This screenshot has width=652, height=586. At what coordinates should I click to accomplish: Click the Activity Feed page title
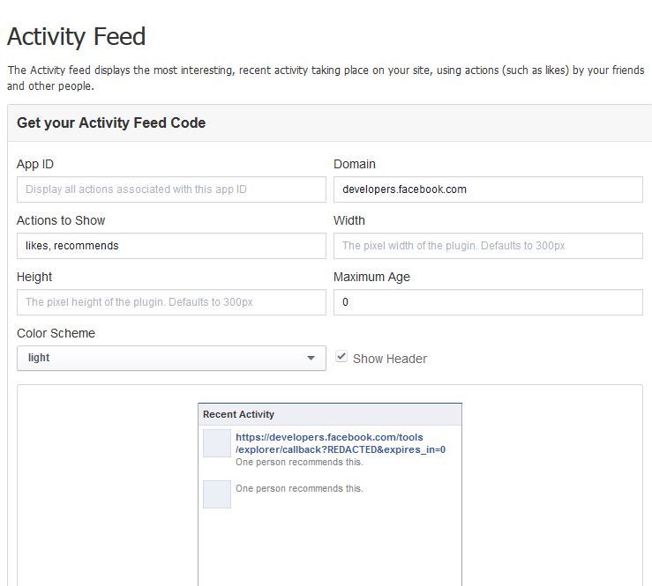point(77,36)
